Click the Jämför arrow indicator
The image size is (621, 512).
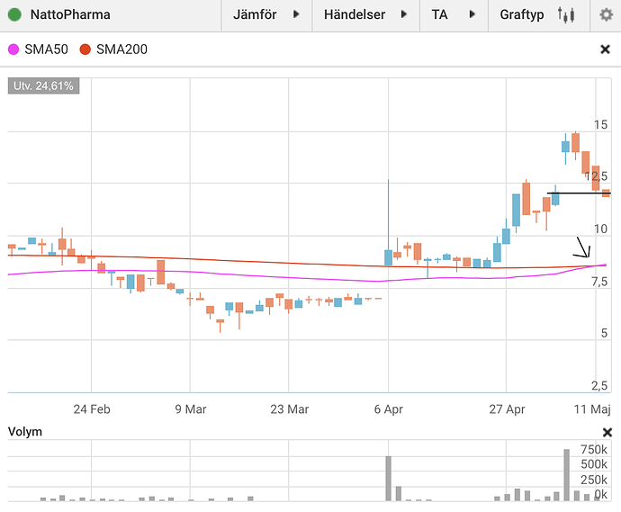point(296,14)
